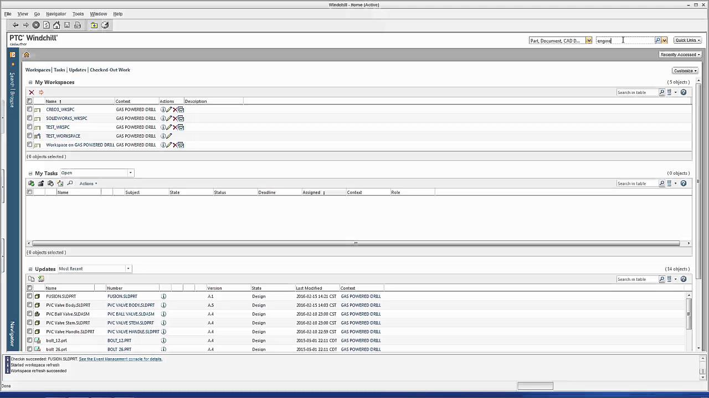Check the PVC Valve Body.SLDPRT row checkbox
Screen dimensions: 709x398
(x=30, y=305)
